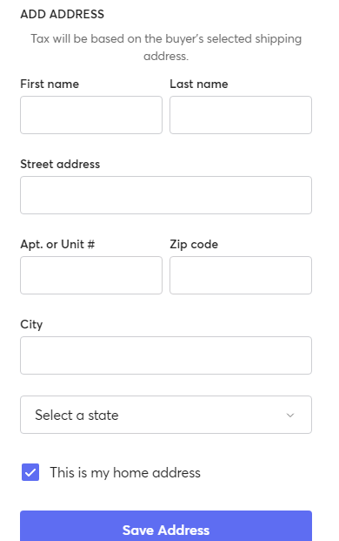Open the Select a state dropdown

[166, 415]
